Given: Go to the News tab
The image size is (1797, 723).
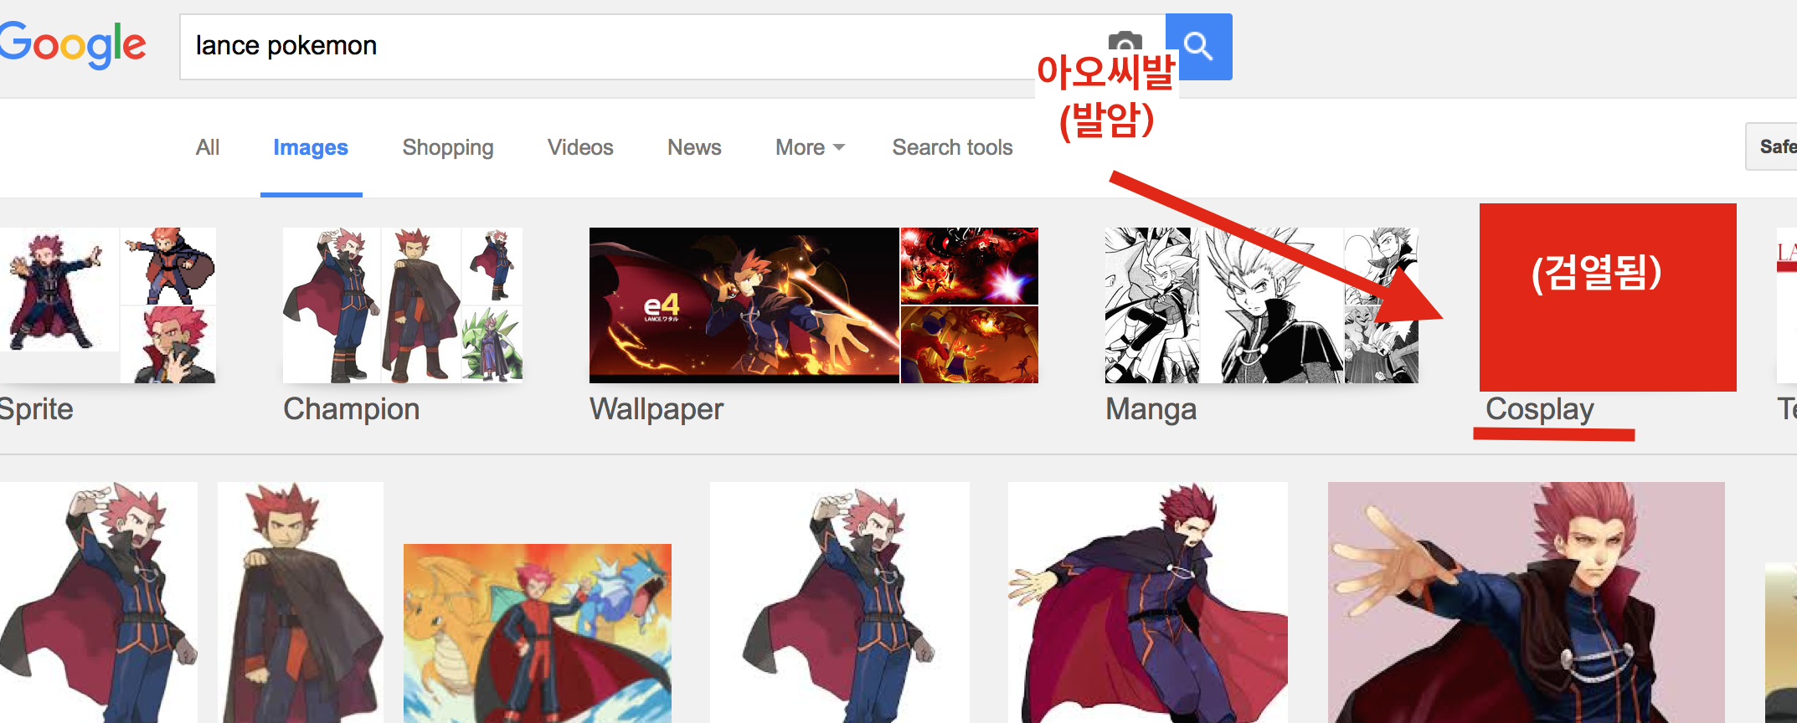Looking at the screenshot, I should pos(694,147).
